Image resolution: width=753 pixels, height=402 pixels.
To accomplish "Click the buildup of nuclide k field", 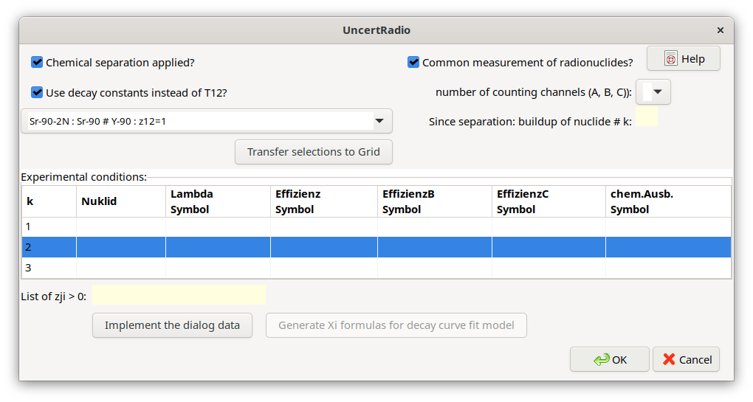I will pos(647,117).
